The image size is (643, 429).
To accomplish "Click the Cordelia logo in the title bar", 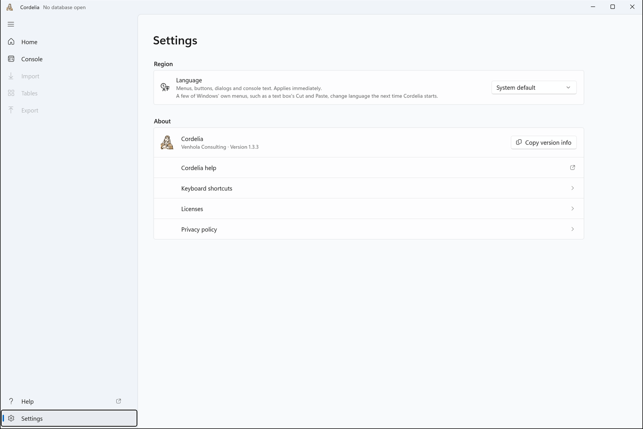I will 9,7.
